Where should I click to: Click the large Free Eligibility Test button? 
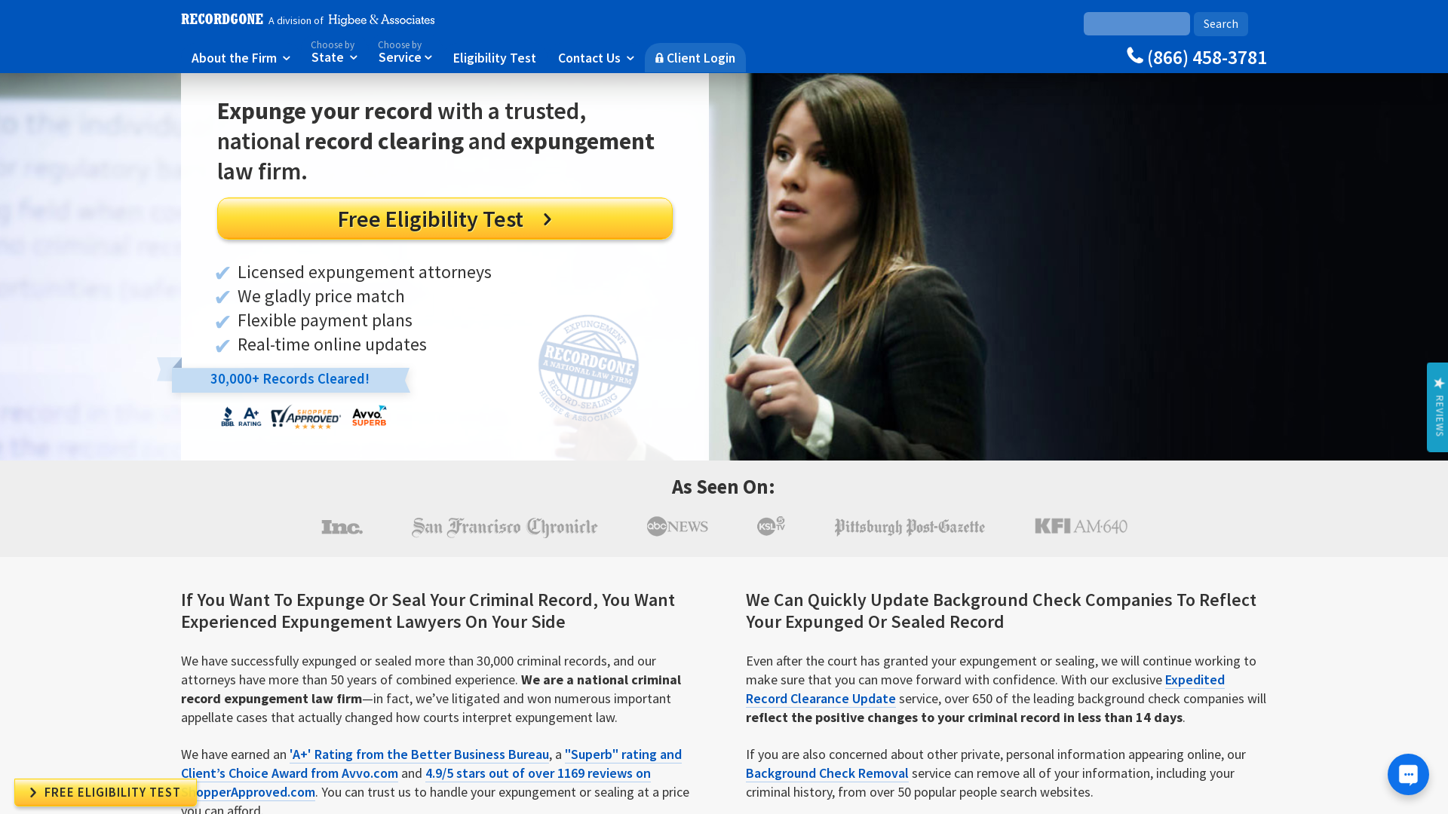click(445, 219)
